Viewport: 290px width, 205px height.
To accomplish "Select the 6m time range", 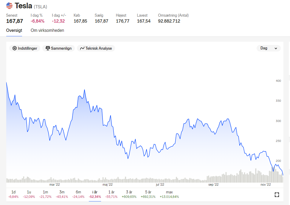I will coord(78,194).
